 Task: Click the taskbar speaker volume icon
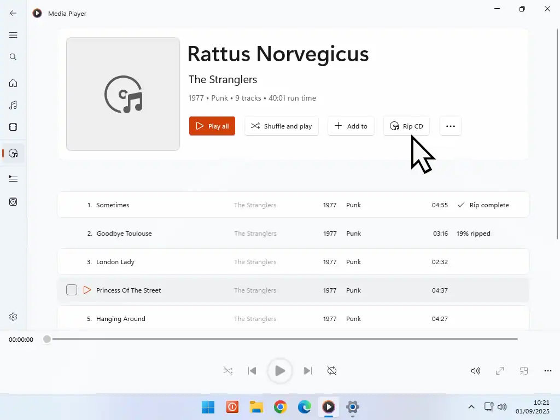click(502, 407)
